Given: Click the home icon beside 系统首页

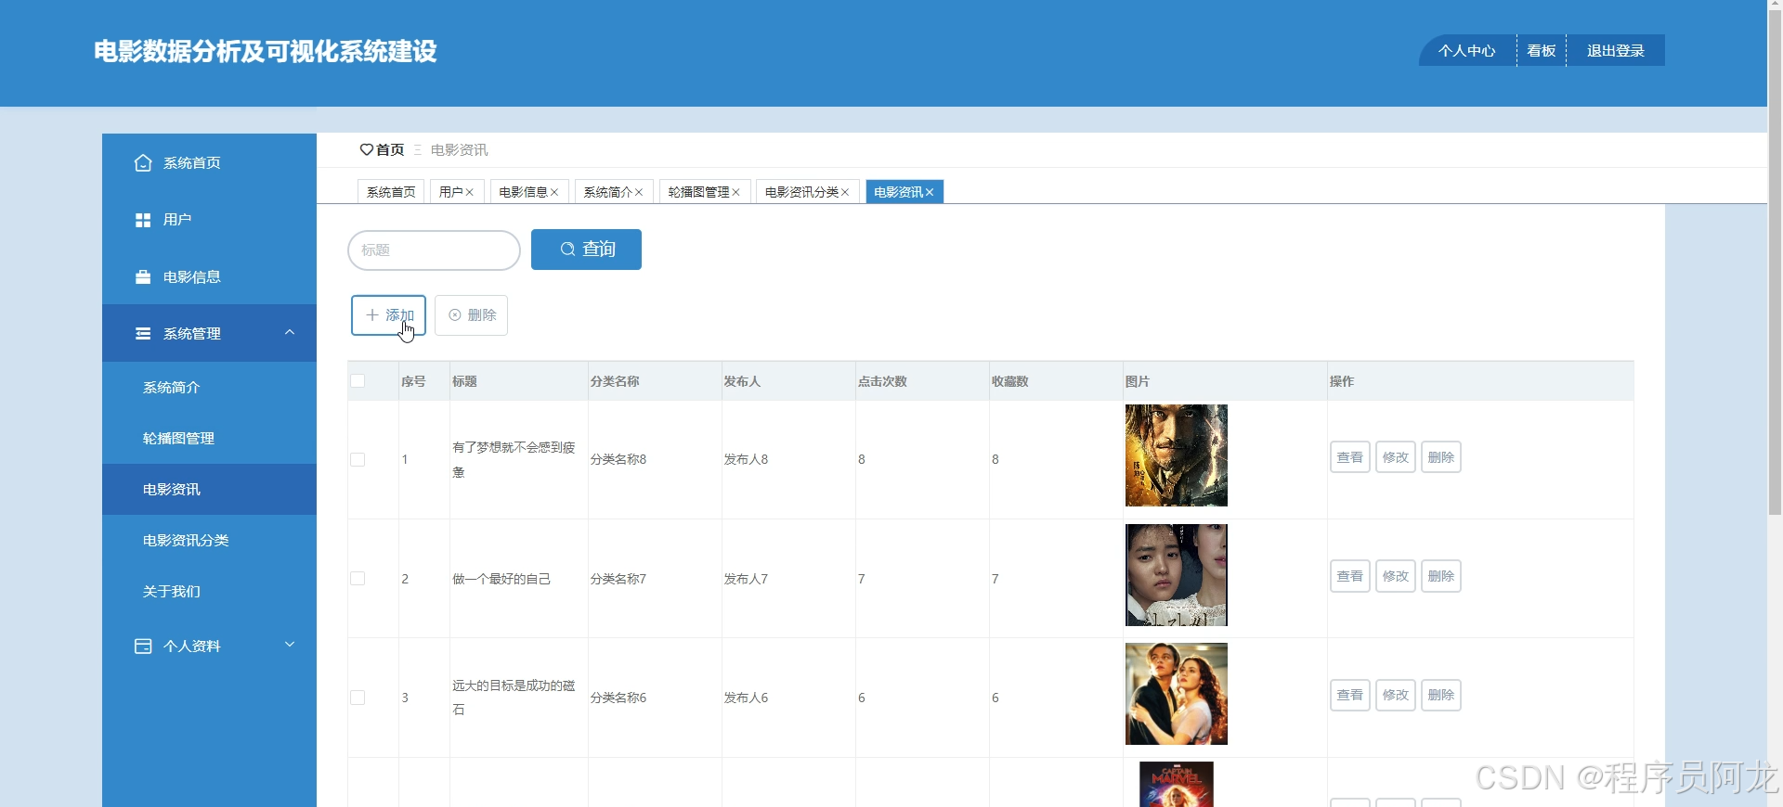Looking at the screenshot, I should tap(143, 163).
